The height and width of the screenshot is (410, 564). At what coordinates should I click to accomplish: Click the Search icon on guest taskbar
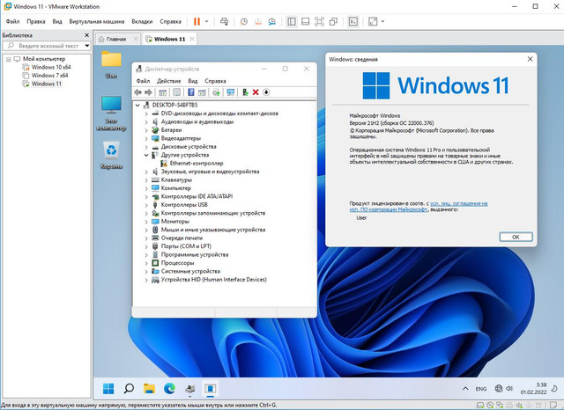point(129,389)
